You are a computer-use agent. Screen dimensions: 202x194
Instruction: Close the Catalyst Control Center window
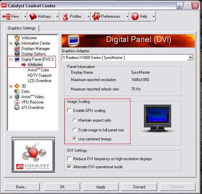coord(195,6)
